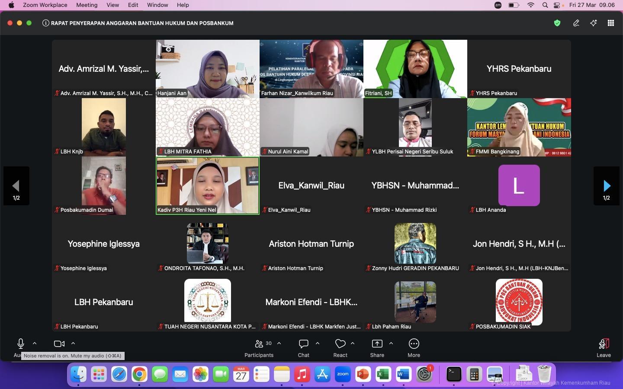The image size is (623, 389).
Task: Open the View menu in menu bar
Action: tap(112, 5)
